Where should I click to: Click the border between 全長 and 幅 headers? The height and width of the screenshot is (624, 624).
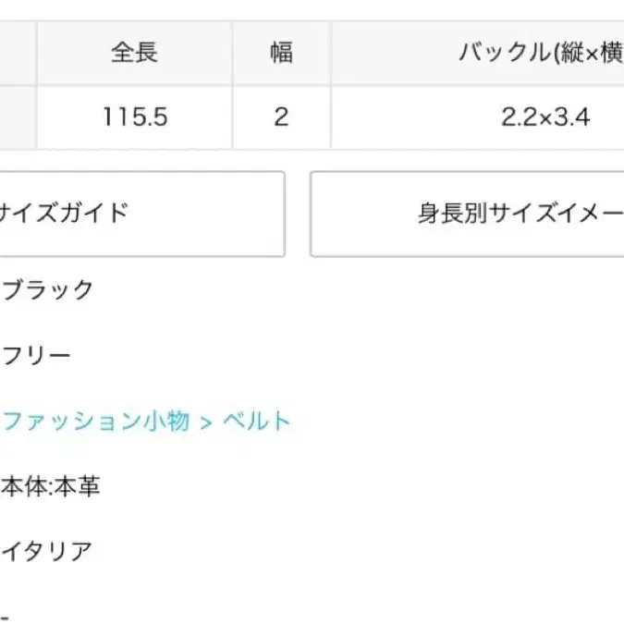[232, 52]
